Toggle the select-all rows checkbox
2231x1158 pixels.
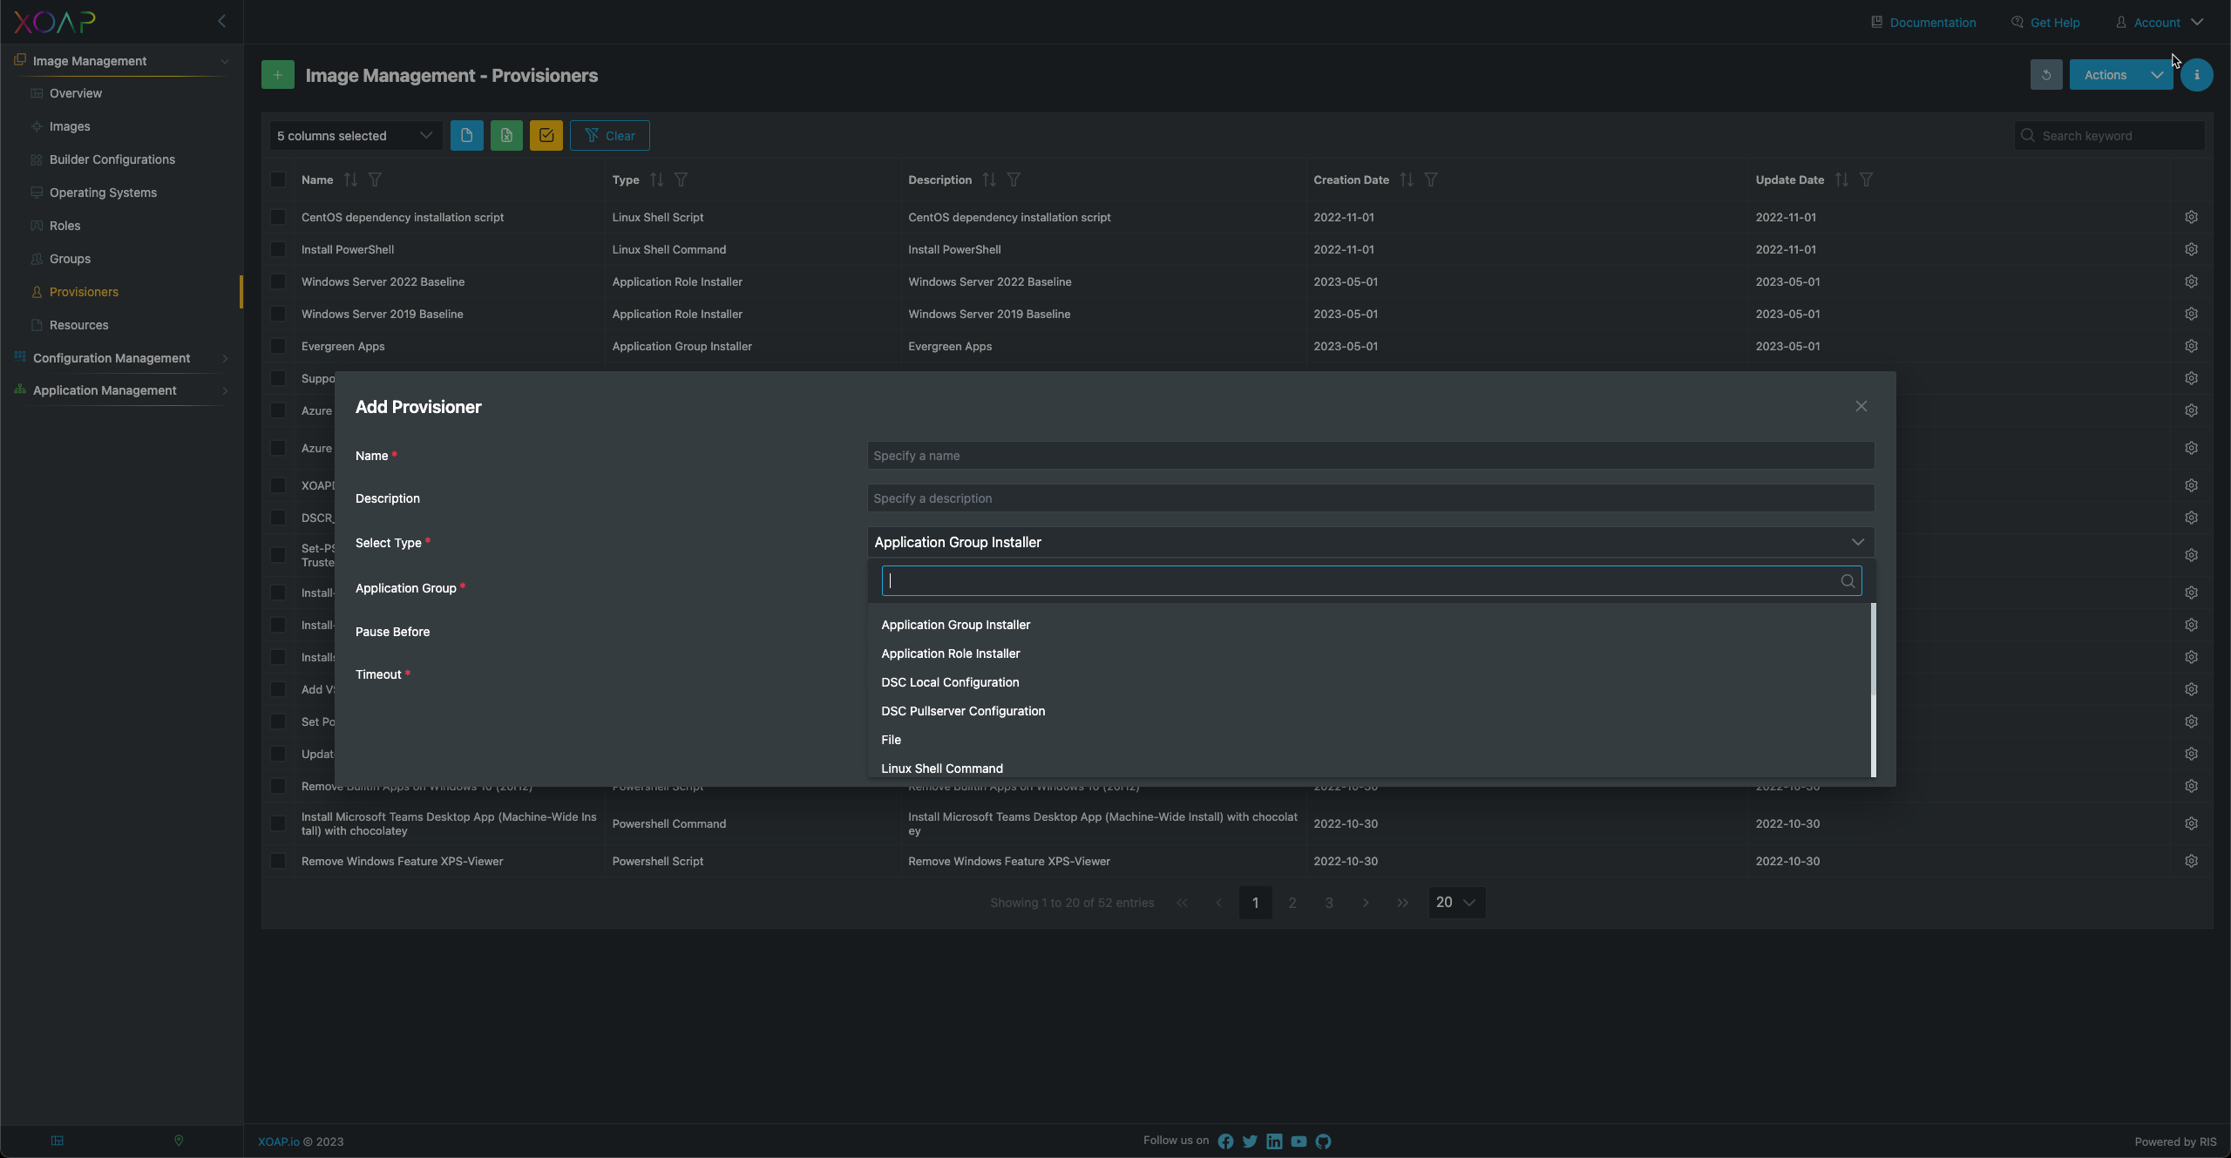tap(278, 179)
